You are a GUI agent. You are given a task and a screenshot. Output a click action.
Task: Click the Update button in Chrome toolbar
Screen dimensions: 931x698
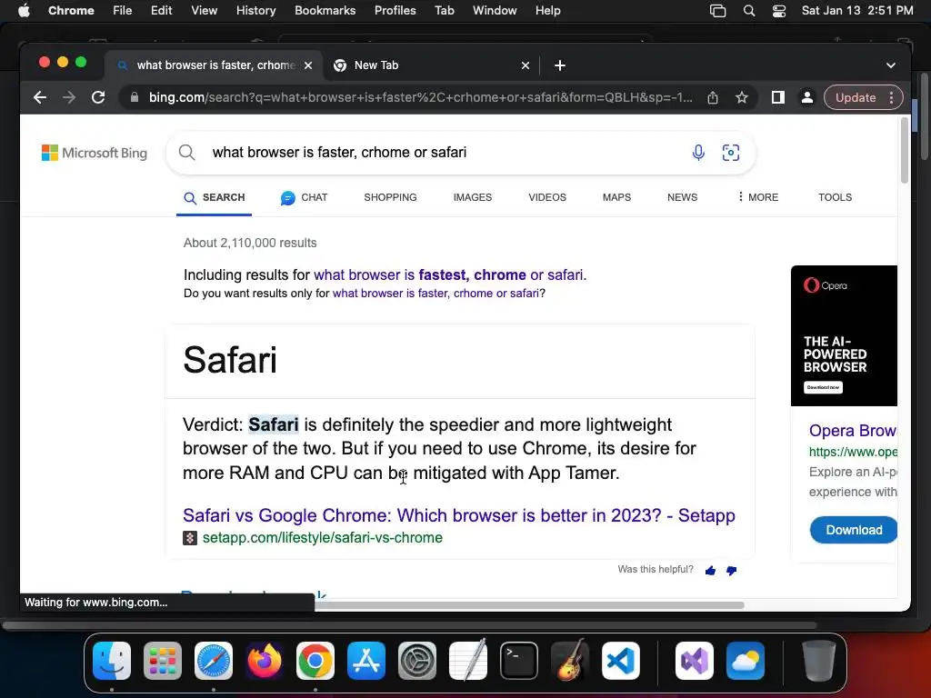[856, 97]
